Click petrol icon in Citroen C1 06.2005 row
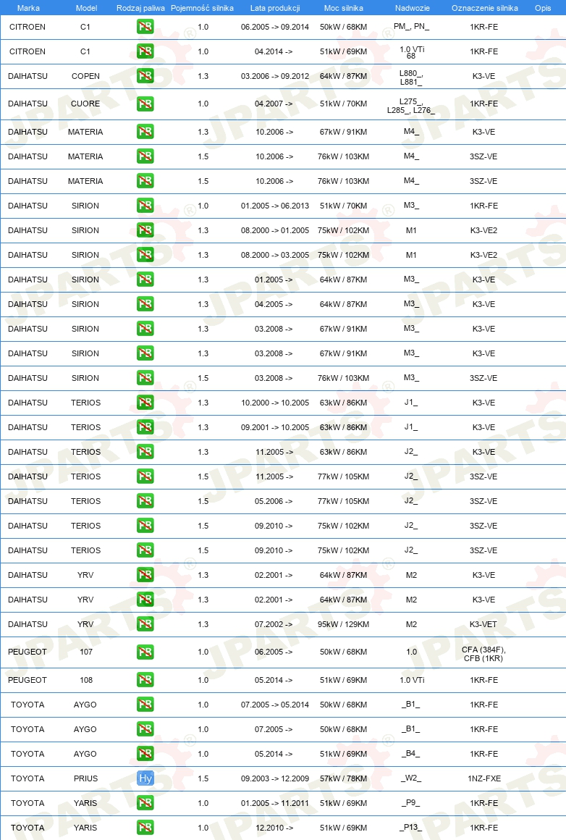Image resolution: width=566 pixels, height=840 pixels. coord(145,27)
